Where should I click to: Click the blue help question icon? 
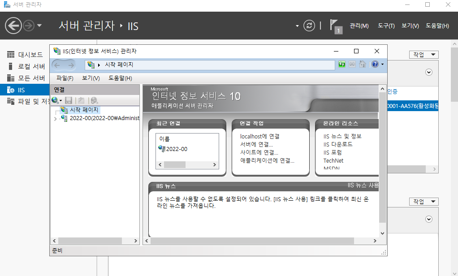pyautogui.click(x=375, y=64)
